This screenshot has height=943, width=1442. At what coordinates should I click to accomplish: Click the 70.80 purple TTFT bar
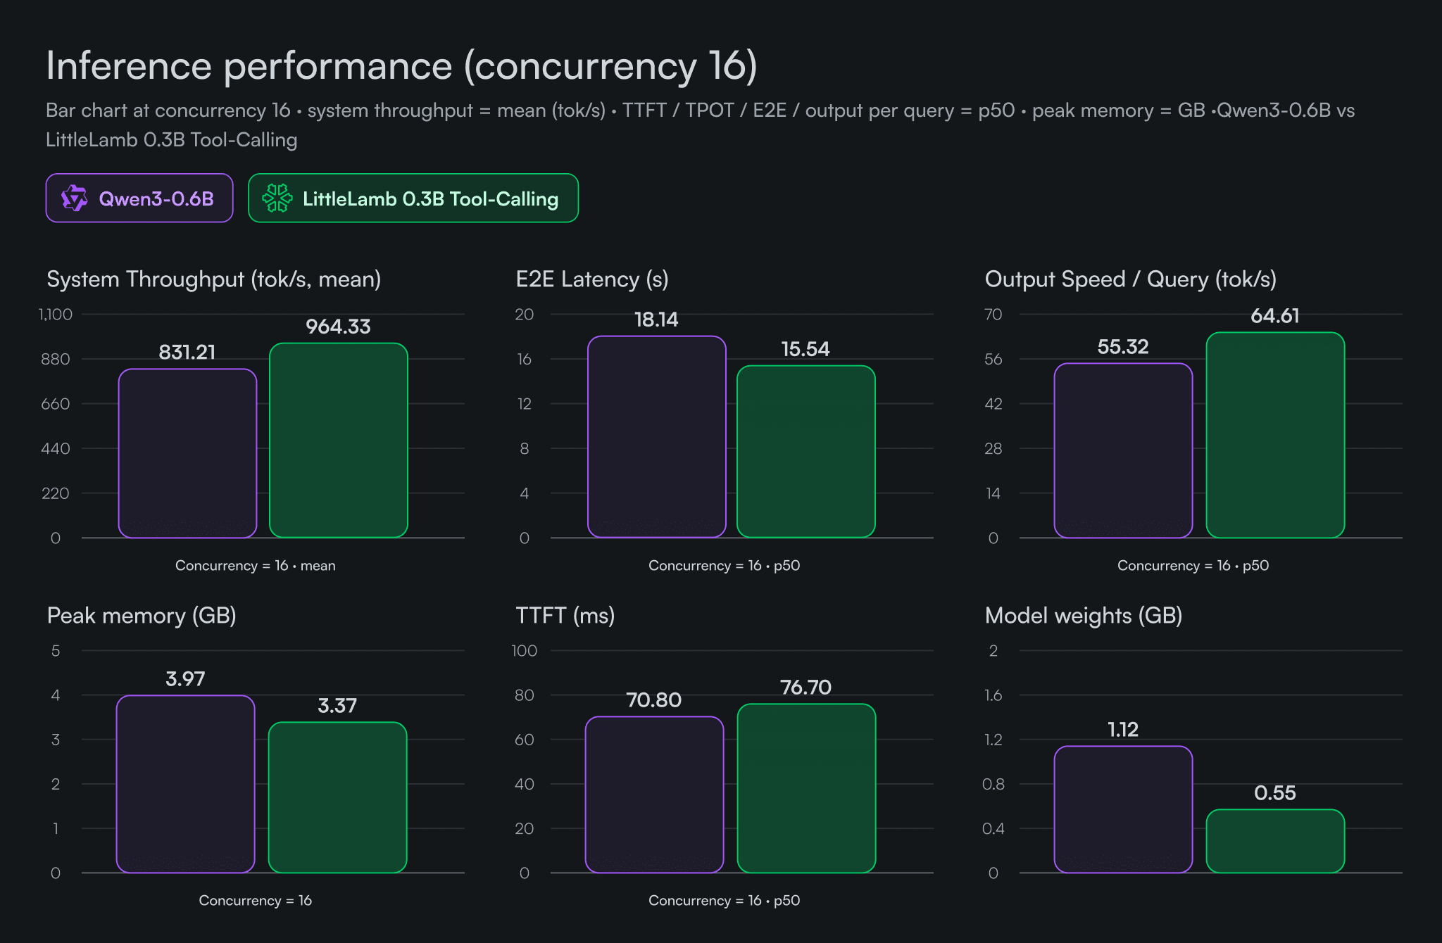(654, 795)
